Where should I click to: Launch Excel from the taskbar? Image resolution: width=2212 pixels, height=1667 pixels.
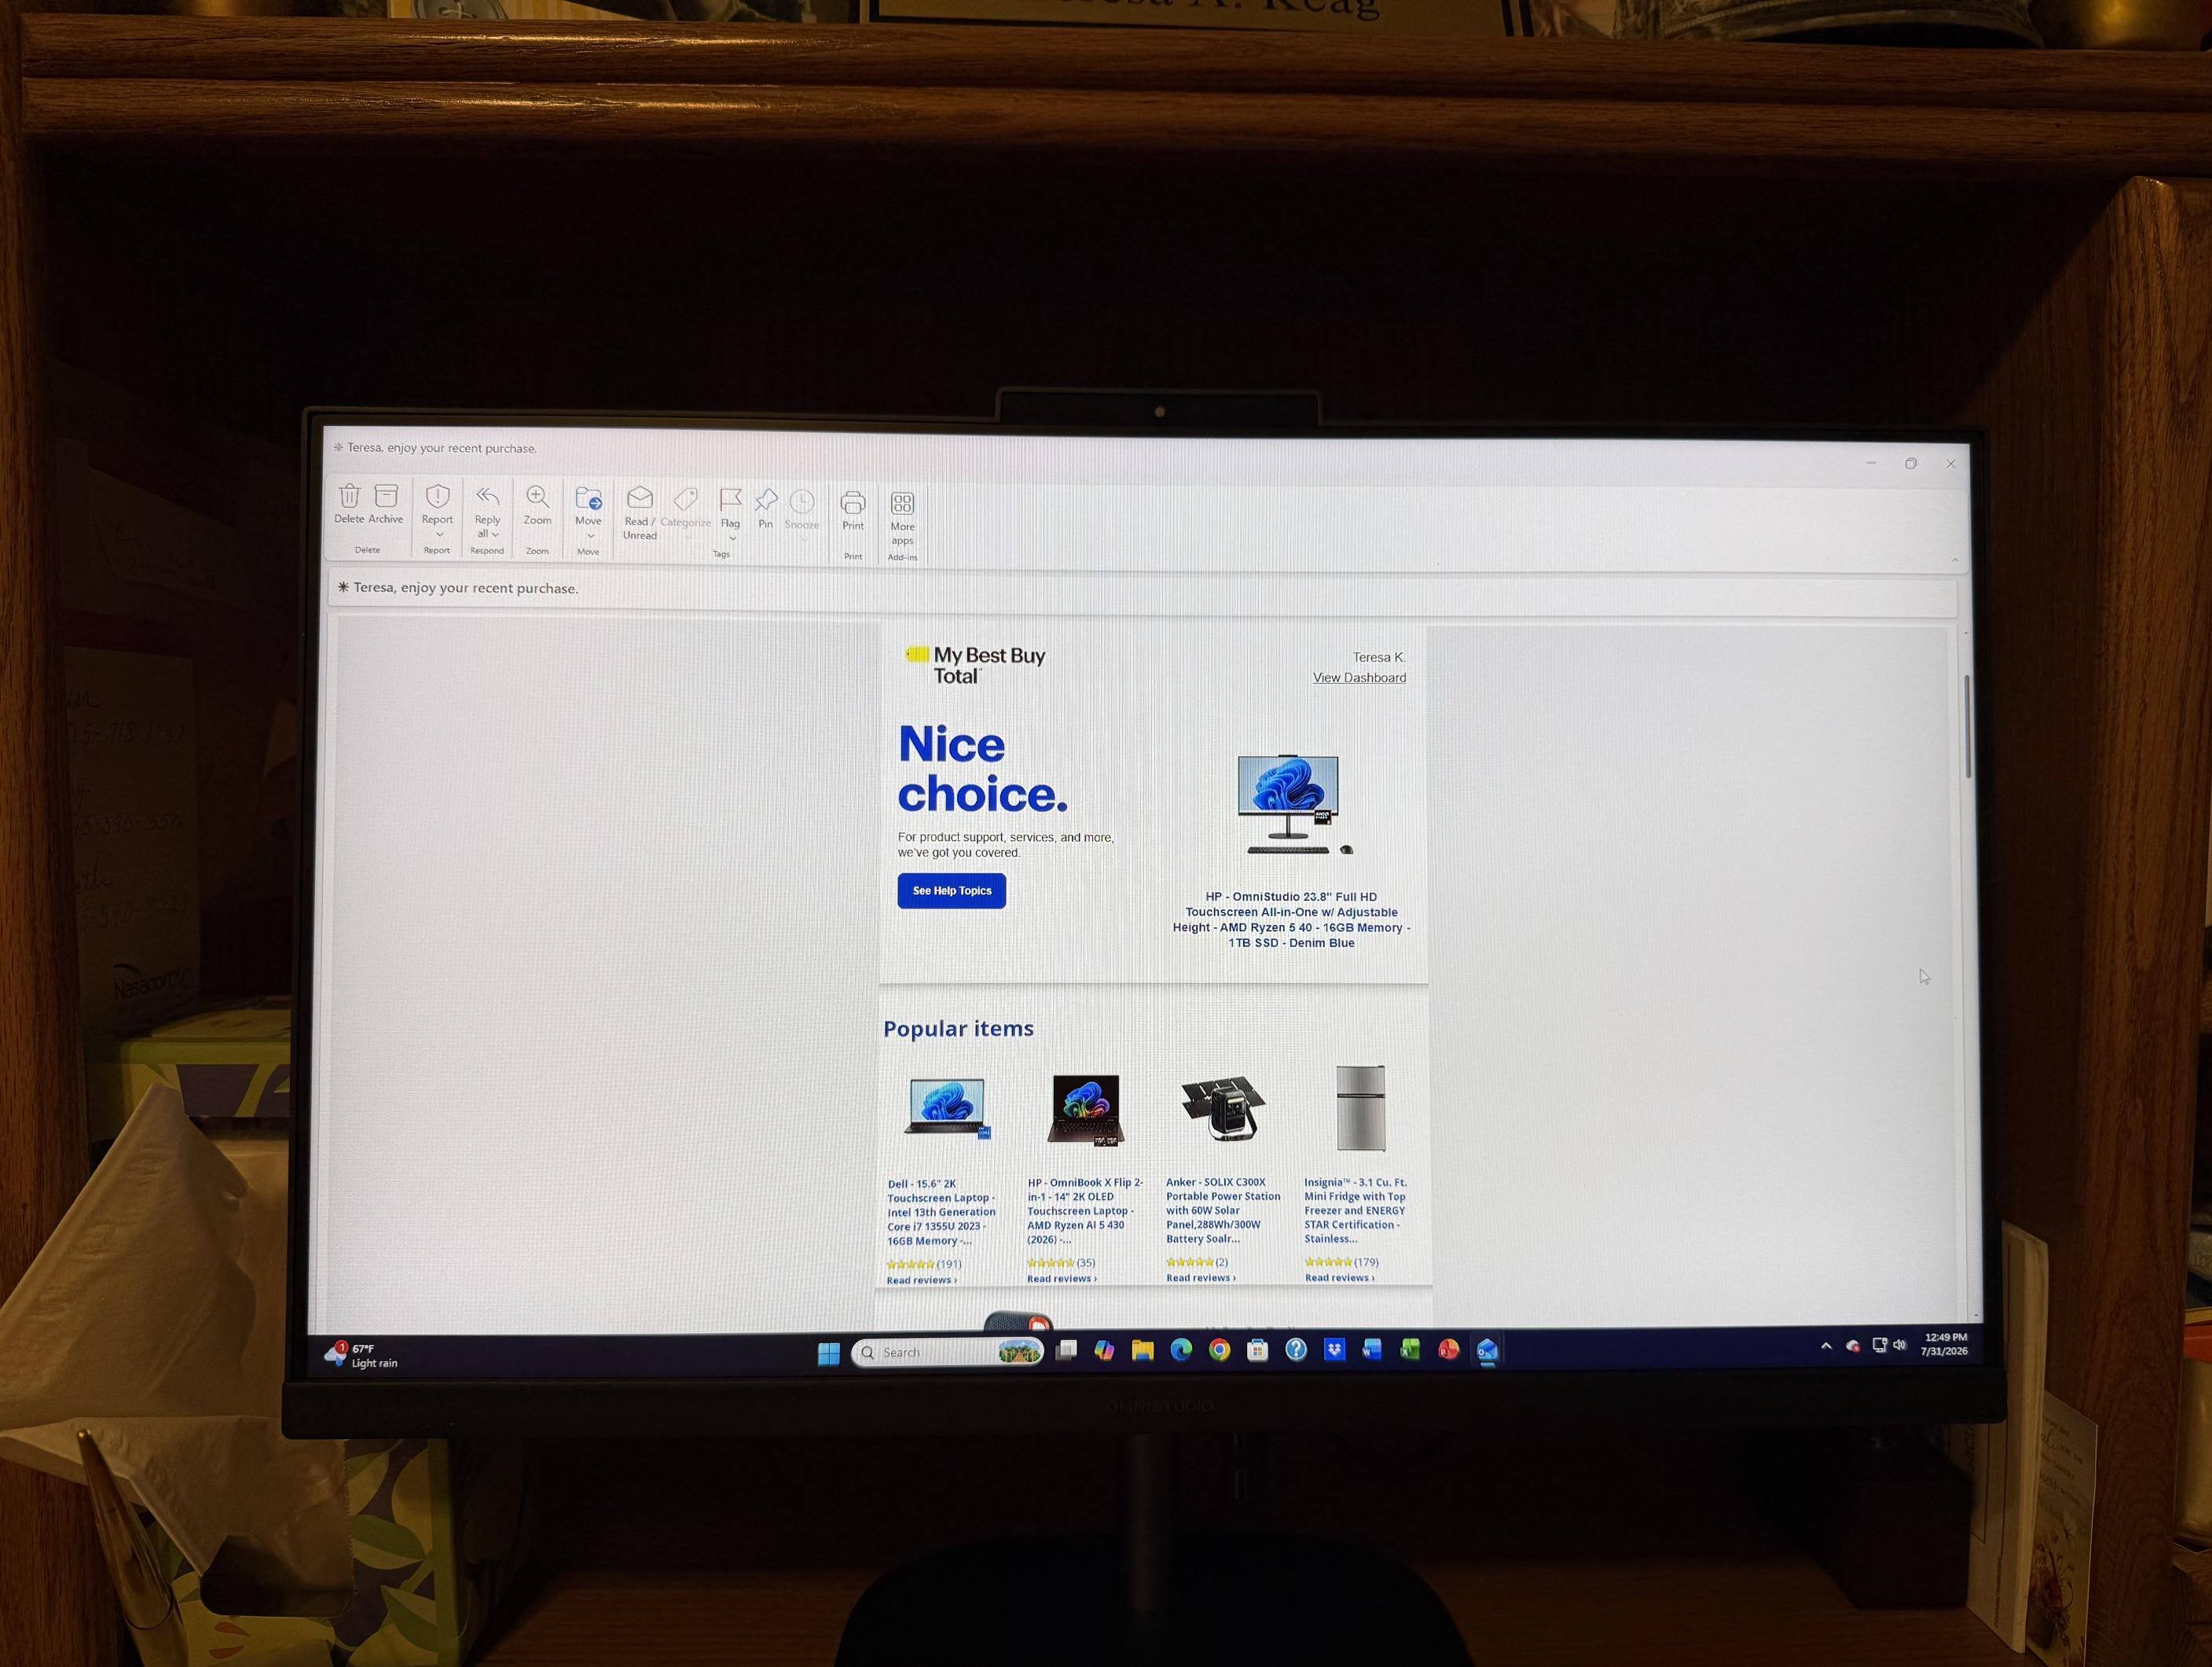click(1410, 1350)
